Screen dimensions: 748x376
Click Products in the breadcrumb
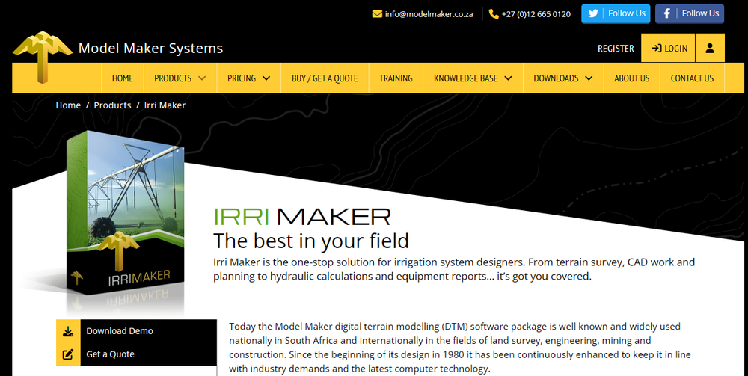[x=113, y=105]
